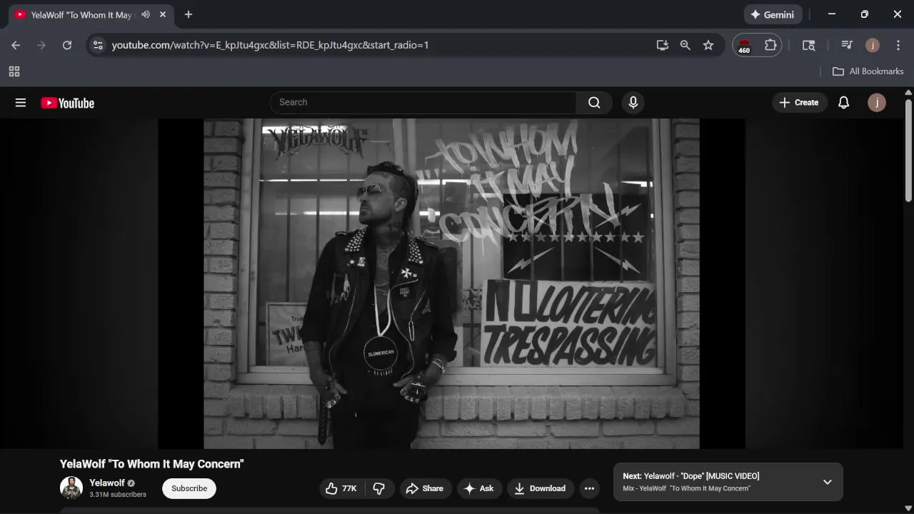Go to YouTube home via logo
The height and width of the screenshot is (514, 914).
coord(67,103)
